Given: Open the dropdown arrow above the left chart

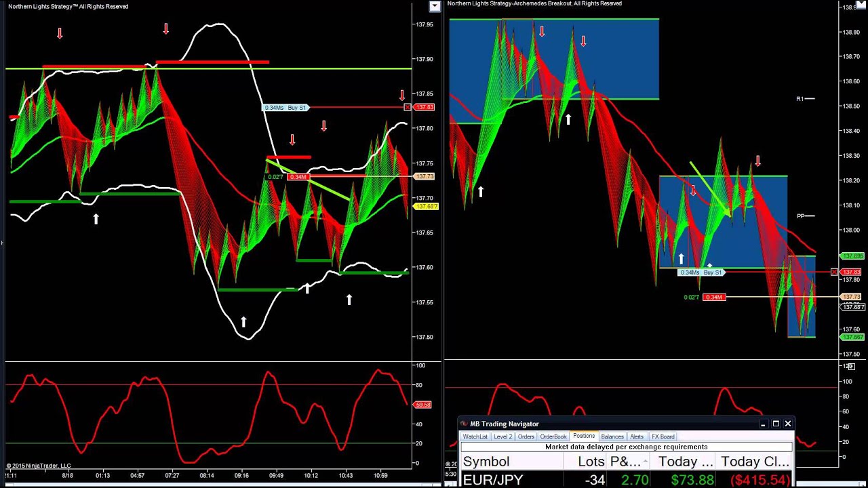Looking at the screenshot, I should (x=435, y=6).
